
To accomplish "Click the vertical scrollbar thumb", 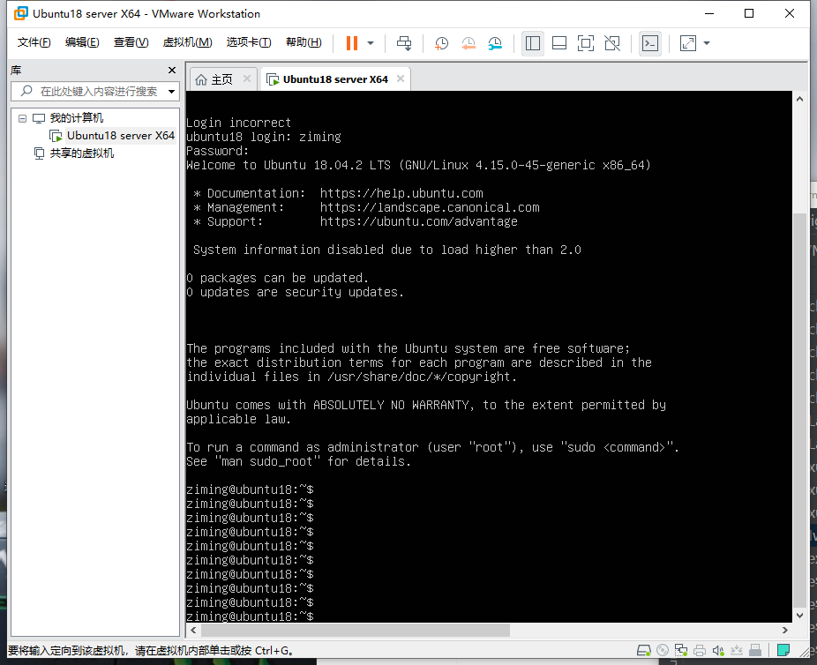I will pyautogui.click(x=799, y=410).
